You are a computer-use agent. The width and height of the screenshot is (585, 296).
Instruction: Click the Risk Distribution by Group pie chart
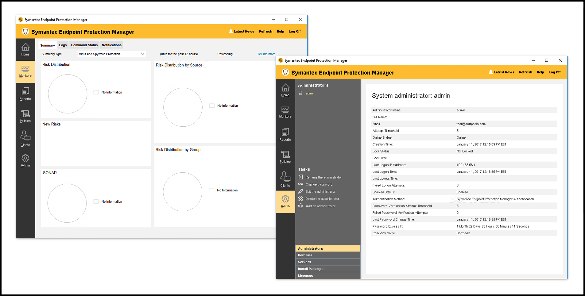pos(183,192)
